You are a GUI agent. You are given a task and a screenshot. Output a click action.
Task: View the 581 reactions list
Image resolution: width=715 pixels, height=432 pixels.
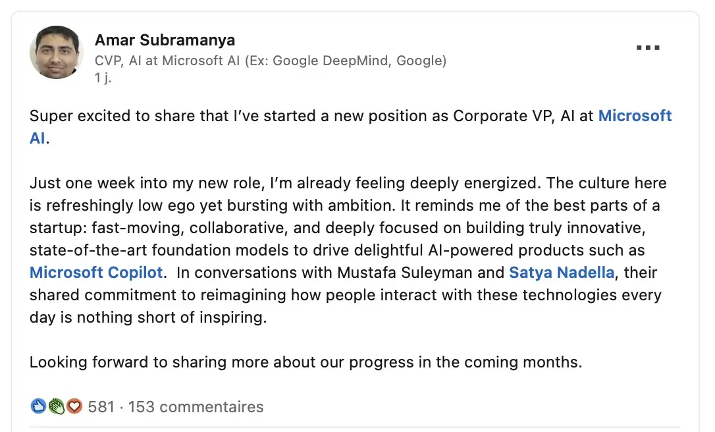[x=101, y=407]
